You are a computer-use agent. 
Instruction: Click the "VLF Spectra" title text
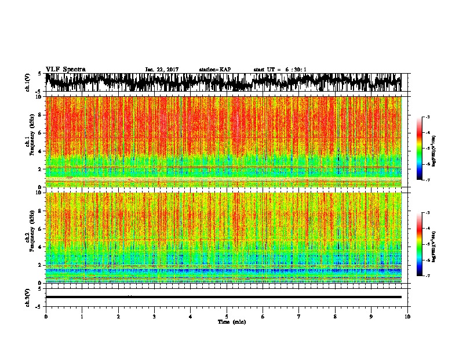click(x=65, y=69)
